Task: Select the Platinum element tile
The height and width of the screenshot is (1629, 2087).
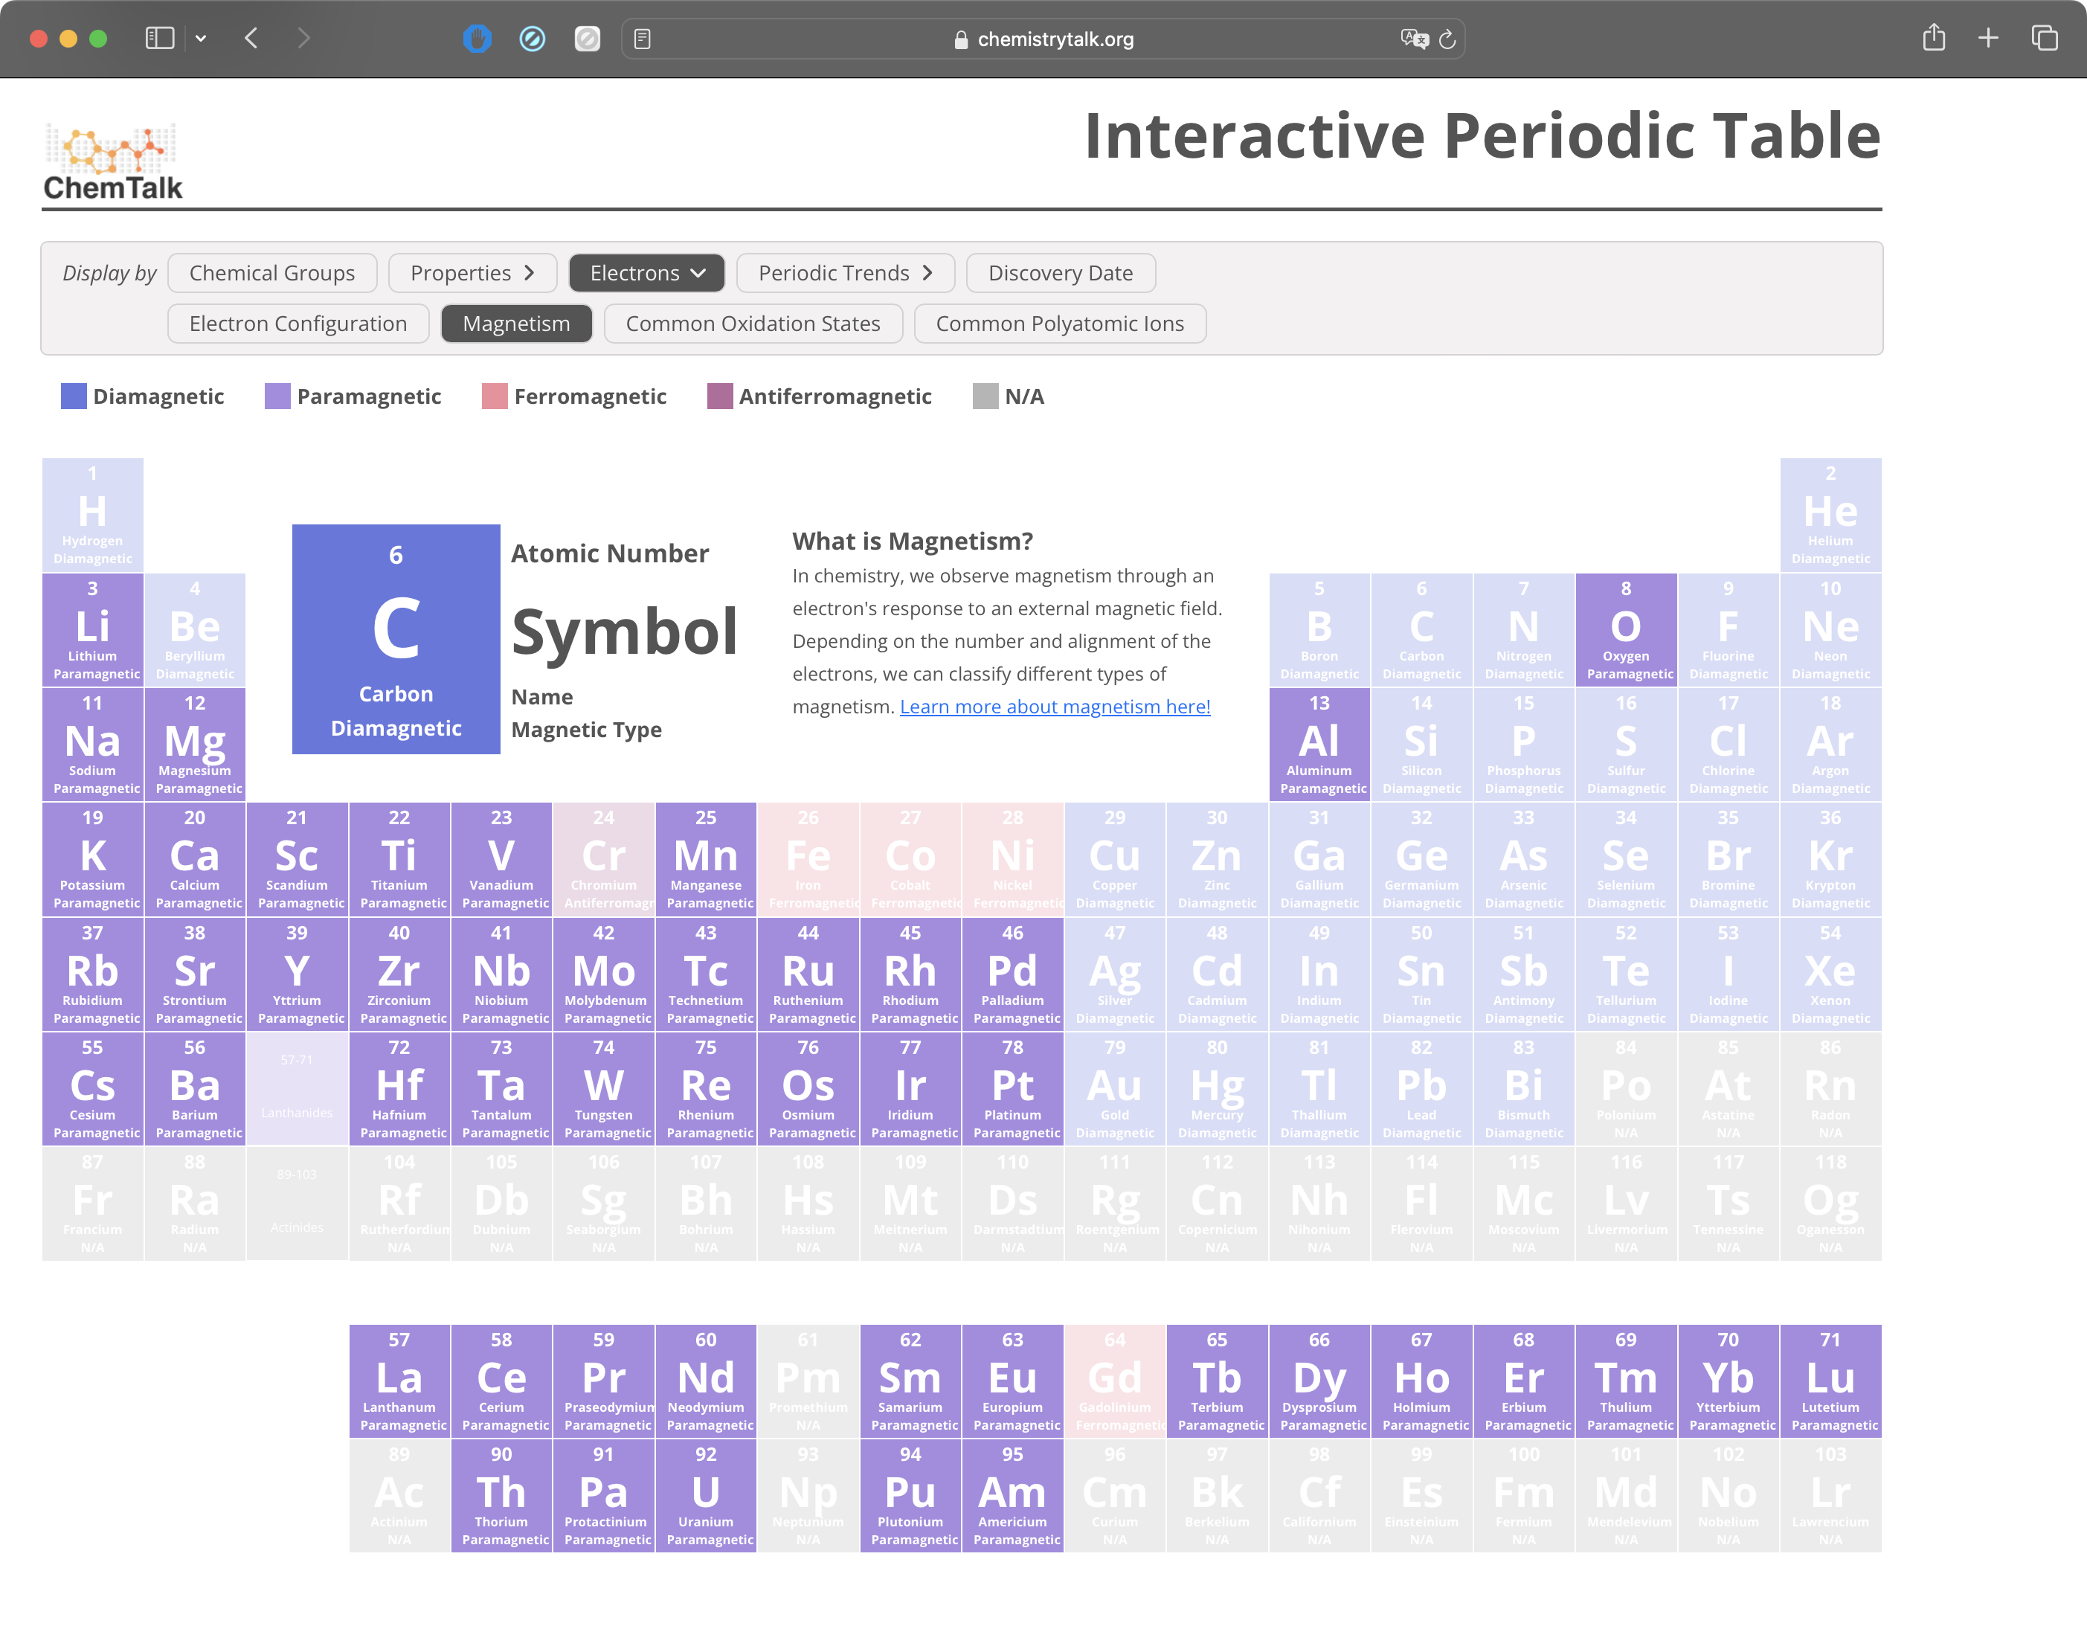Action: tap(1012, 1088)
